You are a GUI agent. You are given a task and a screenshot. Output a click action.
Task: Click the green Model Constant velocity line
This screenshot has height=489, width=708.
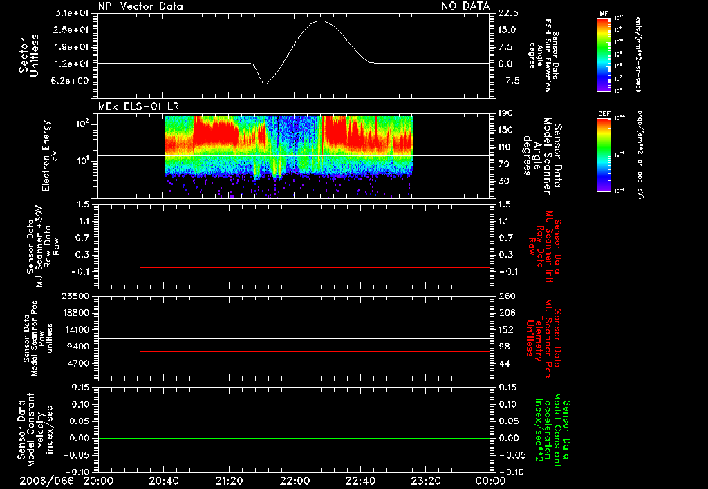point(294,438)
